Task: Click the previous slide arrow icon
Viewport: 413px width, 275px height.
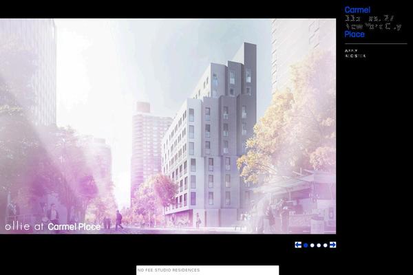Action: tap(298, 245)
